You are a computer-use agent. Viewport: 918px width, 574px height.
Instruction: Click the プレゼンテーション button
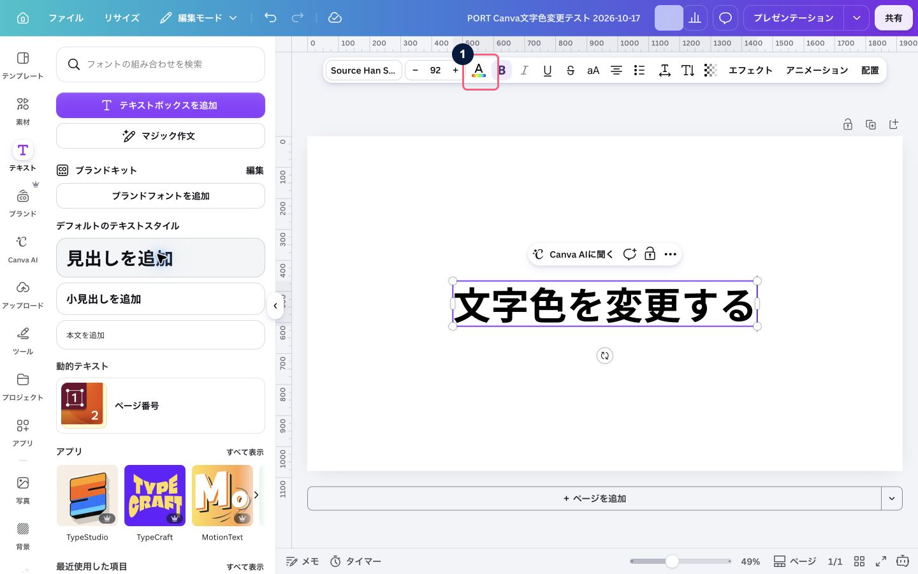794,18
